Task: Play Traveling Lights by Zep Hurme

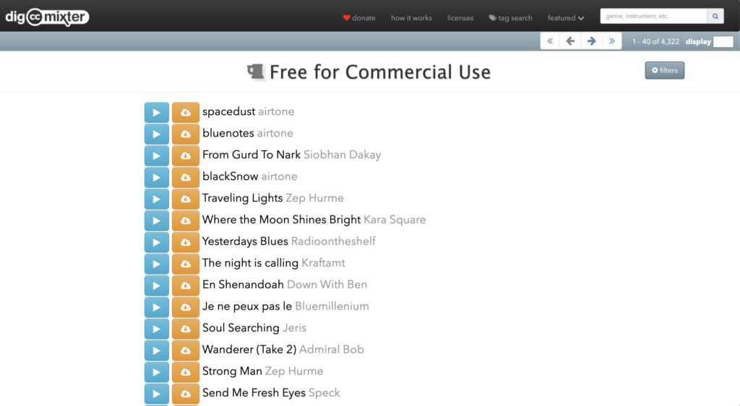Action: [x=156, y=199]
